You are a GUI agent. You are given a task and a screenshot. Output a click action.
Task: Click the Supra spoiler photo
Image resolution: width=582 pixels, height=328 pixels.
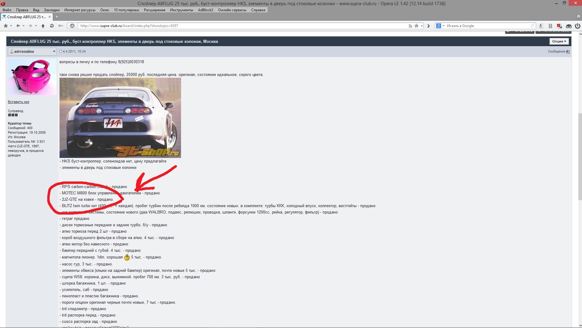[x=120, y=118]
